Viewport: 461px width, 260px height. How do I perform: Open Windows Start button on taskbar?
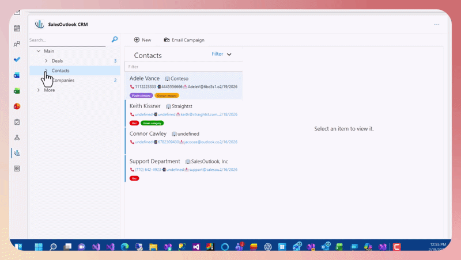tap(39, 247)
